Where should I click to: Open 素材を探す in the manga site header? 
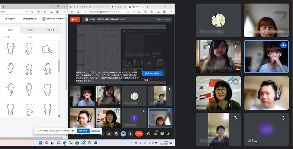coord(10,19)
